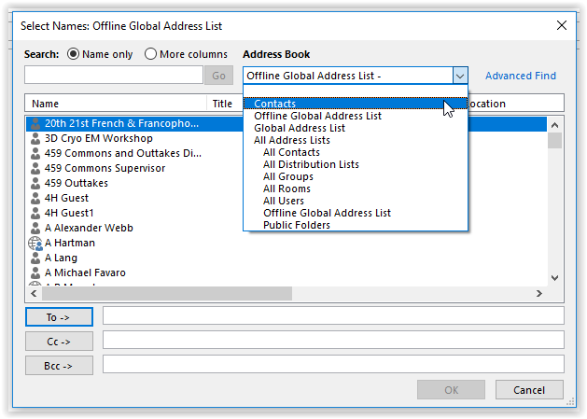Image resolution: width=587 pixels, height=419 pixels.
Task: Select 3D Cryo EM Workshop entry
Action: [x=99, y=138]
